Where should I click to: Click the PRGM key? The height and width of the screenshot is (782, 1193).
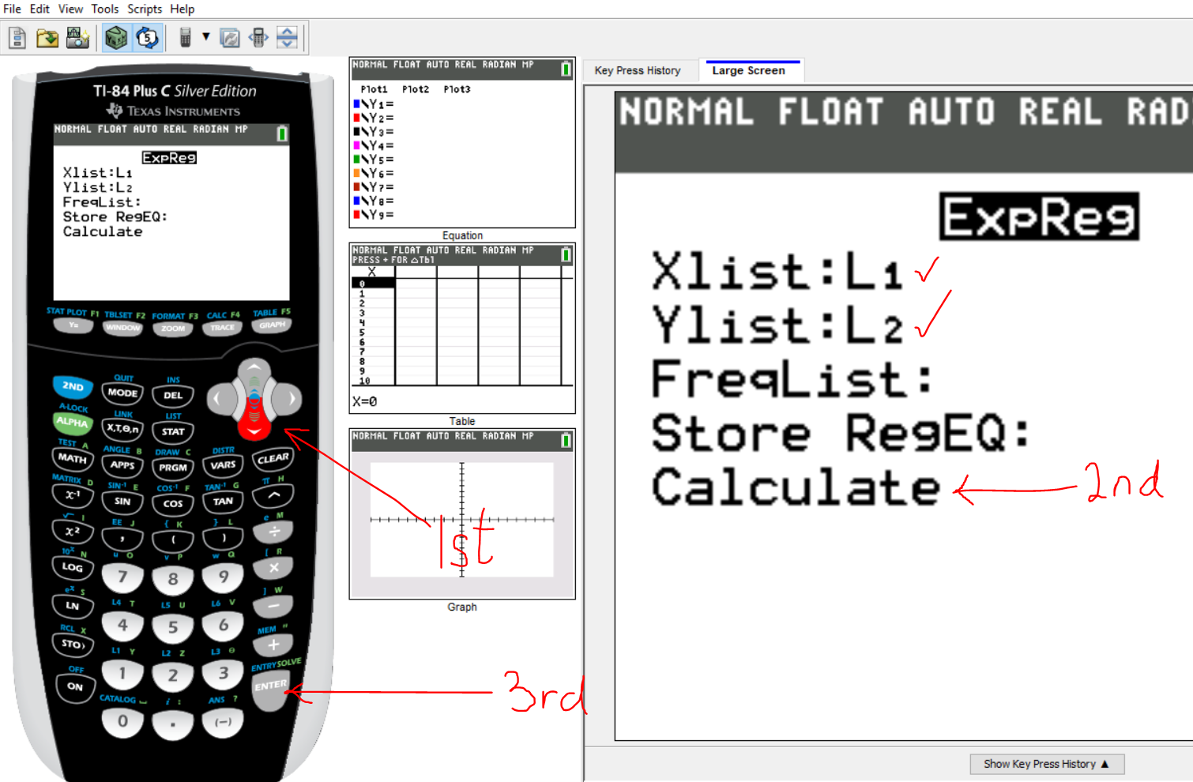(173, 468)
